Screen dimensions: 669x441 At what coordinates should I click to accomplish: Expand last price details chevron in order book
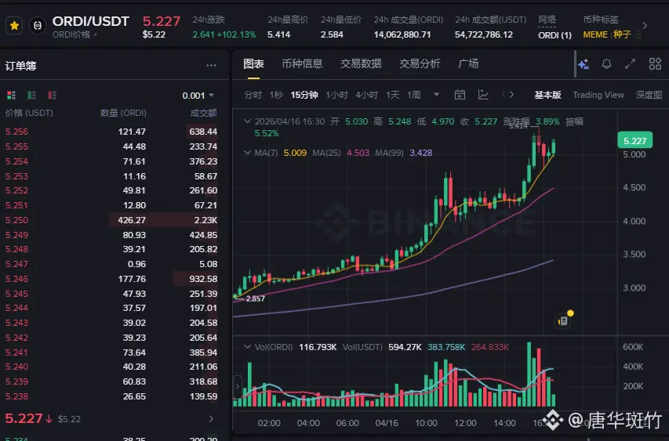(211, 419)
